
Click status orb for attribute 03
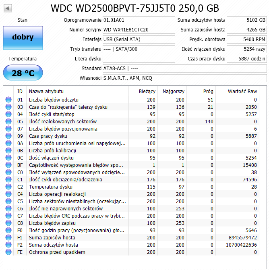[x=8, y=107]
